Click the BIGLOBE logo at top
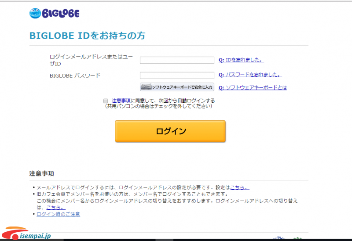The image size is (352, 241). click(x=54, y=13)
